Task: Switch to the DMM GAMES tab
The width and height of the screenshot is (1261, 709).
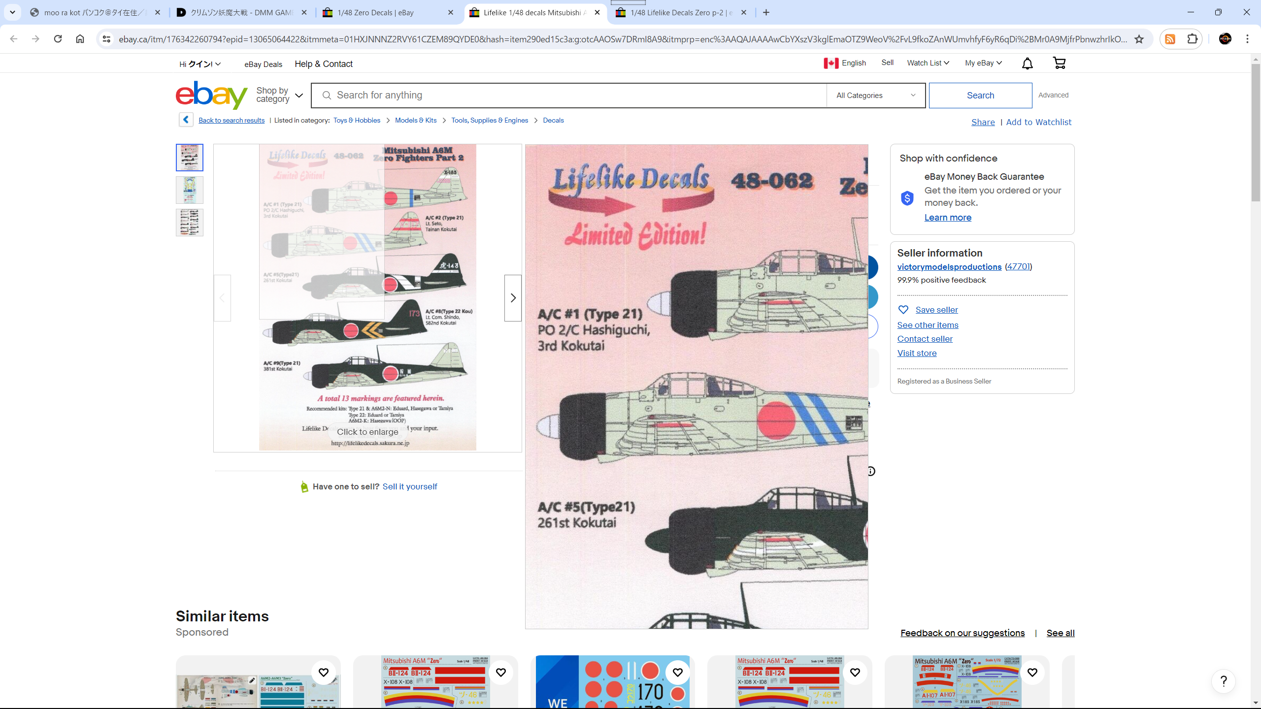Action: (242, 12)
